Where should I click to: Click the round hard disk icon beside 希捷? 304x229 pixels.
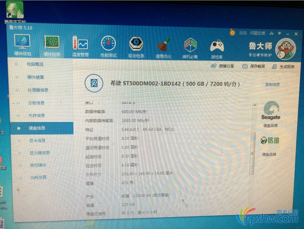click(94, 83)
